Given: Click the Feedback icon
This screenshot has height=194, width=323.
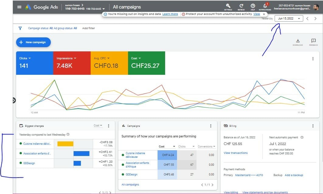Looking at the screenshot, I should 313,41.
